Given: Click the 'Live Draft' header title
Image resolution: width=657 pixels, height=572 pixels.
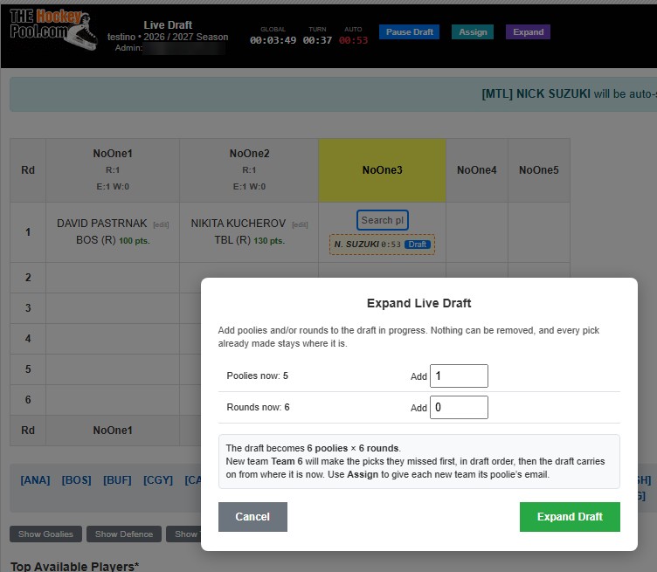Looking at the screenshot, I should click(x=168, y=25).
